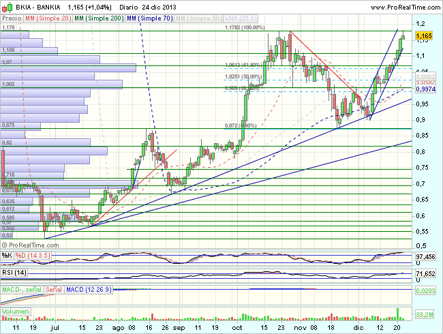Screen dimensions: 443x334
Task: Click the nov label on the time axis
Action: (301, 328)
